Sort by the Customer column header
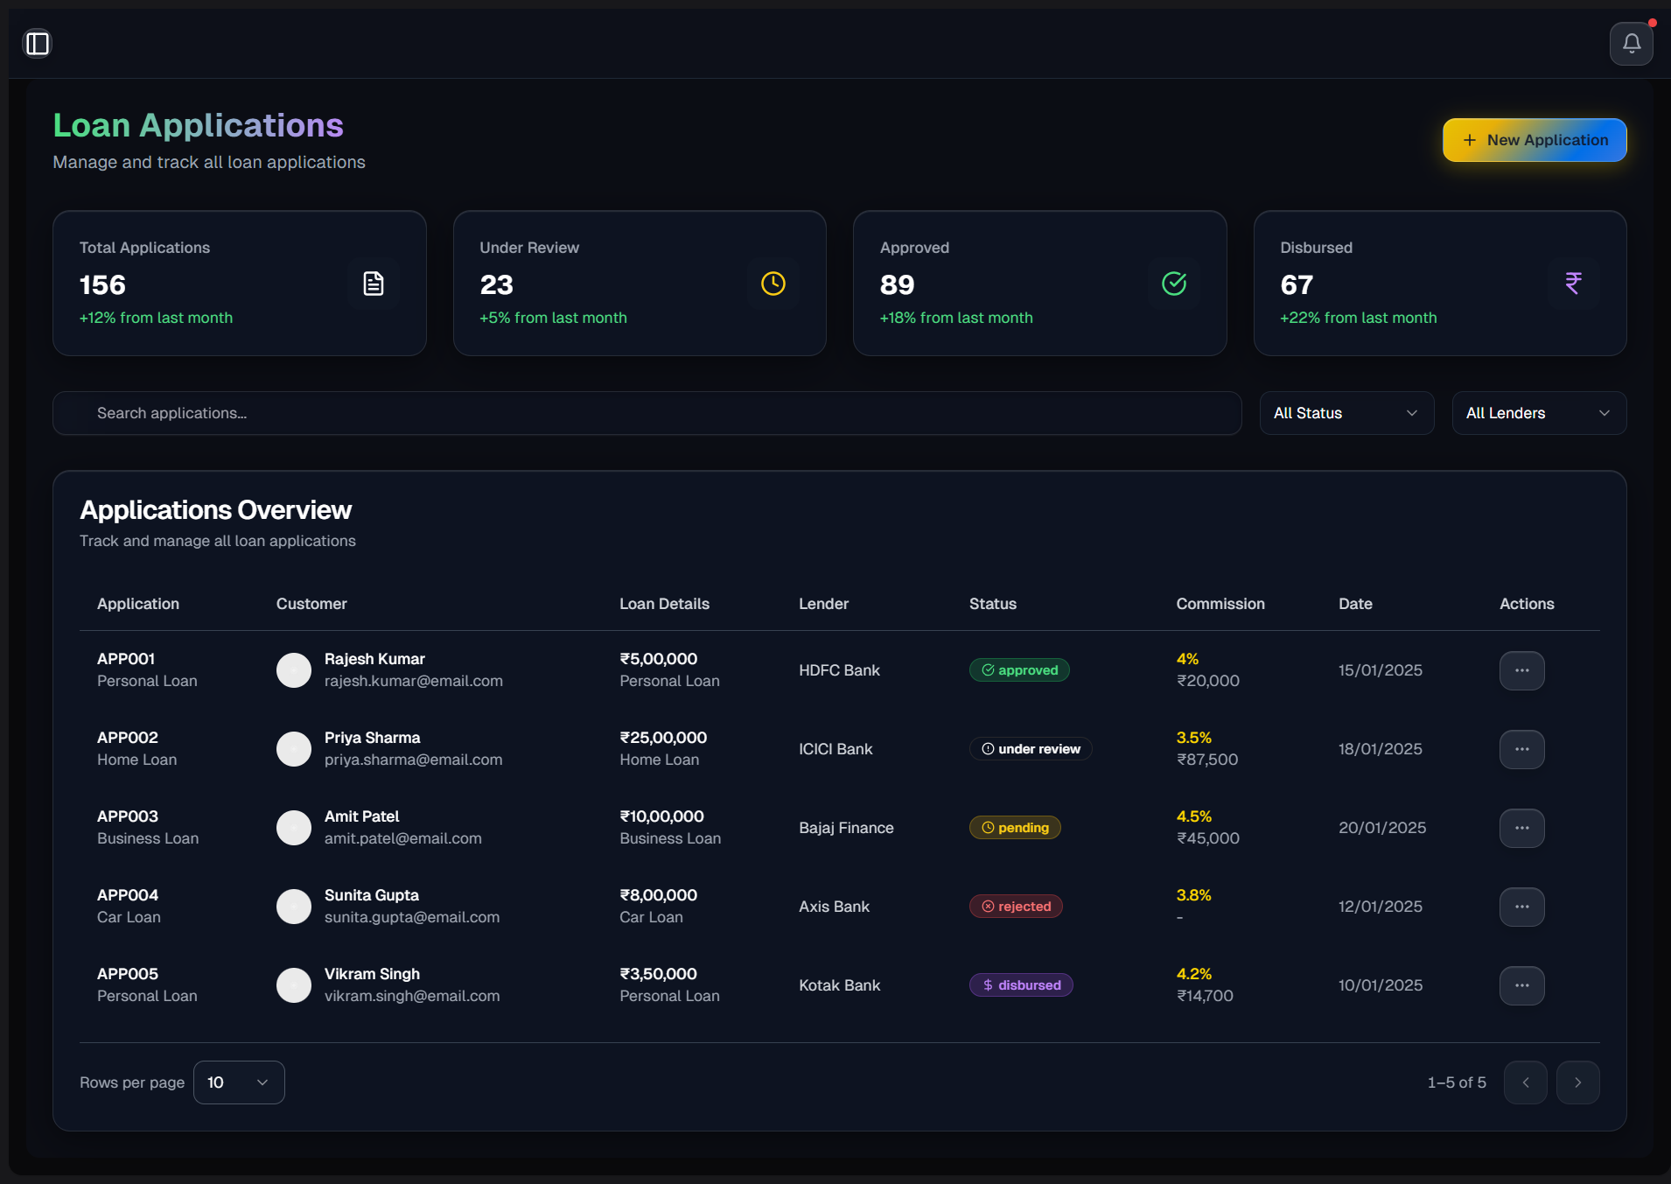Image resolution: width=1671 pixels, height=1184 pixels. [311, 604]
